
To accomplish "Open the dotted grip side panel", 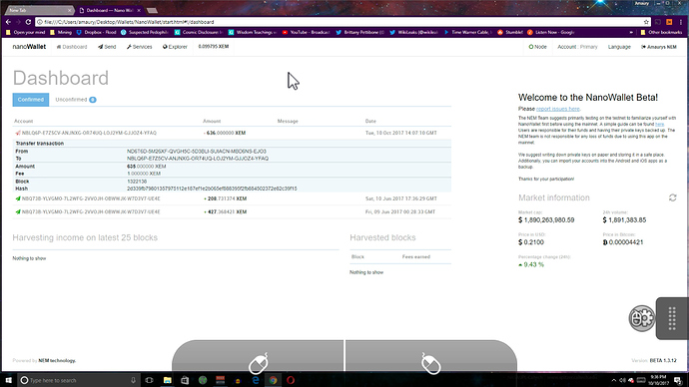I will [672, 318].
